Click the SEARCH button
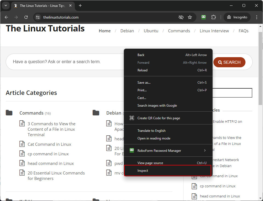Viewport: 263px width, 201px height. [x=229, y=62]
